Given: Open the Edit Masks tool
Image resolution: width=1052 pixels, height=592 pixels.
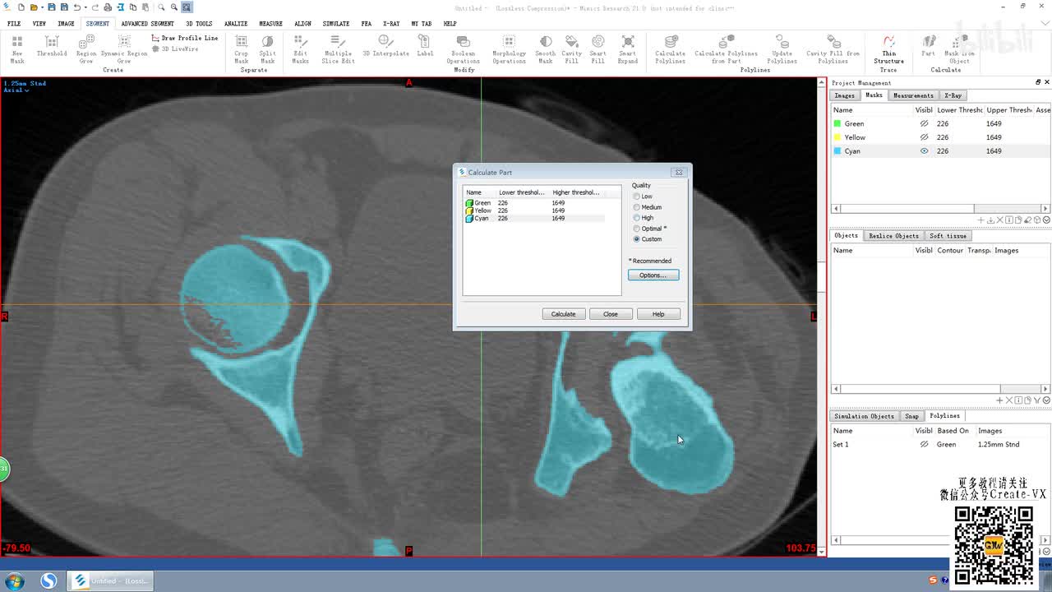Looking at the screenshot, I should (300, 49).
